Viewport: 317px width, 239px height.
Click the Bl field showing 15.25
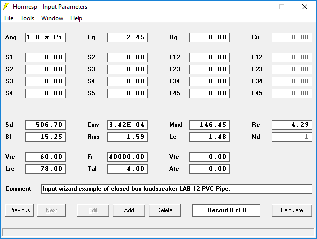pyautogui.click(x=46, y=137)
